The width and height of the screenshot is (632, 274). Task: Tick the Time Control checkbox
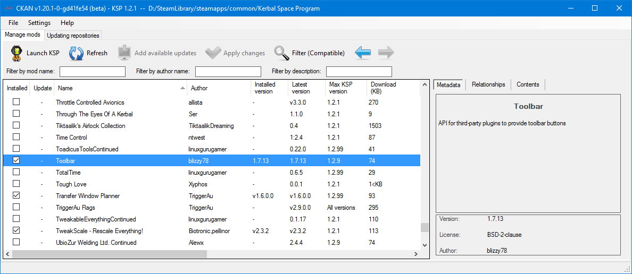16,137
